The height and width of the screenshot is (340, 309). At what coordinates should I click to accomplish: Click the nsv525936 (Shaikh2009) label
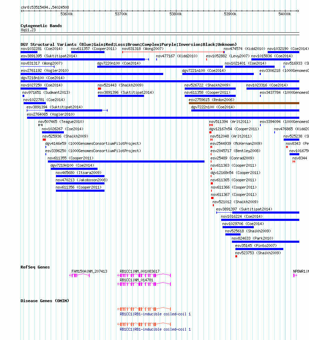click(x=65, y=136)
